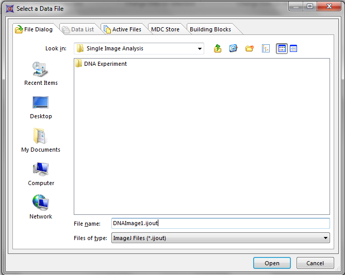This screenshot has width=345, height=275.
Task: Click the Open button
Action: [272, 263]
